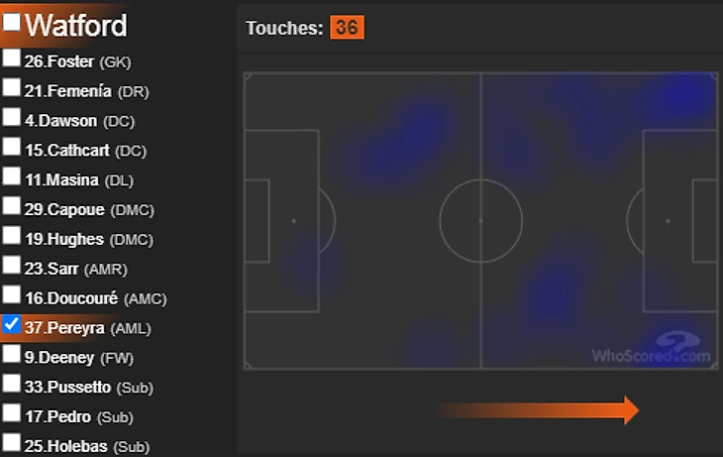Tick the 21.Femenía checkbox
This screenshot has width=723, height=457.
tap(11, 88)
